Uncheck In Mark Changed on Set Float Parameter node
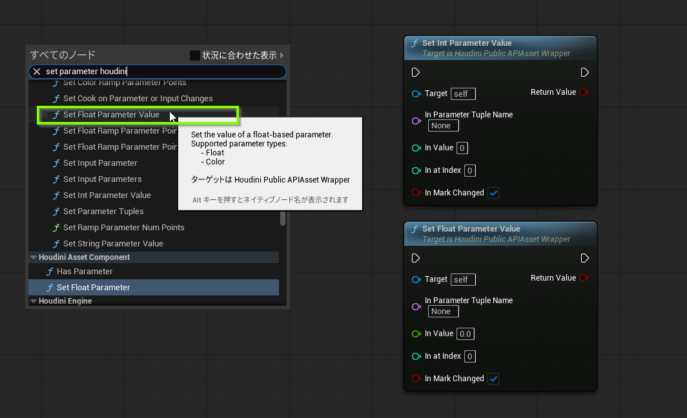Viewport: 687px width, 418px height. tap(493, 379)
